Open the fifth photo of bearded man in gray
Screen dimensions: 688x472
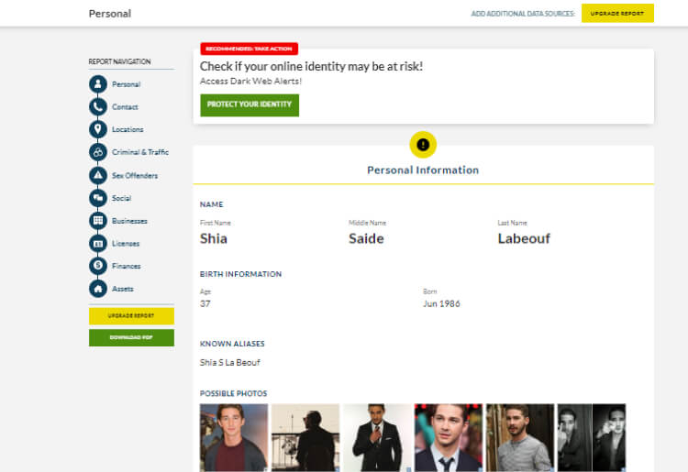tap(520, 437)
